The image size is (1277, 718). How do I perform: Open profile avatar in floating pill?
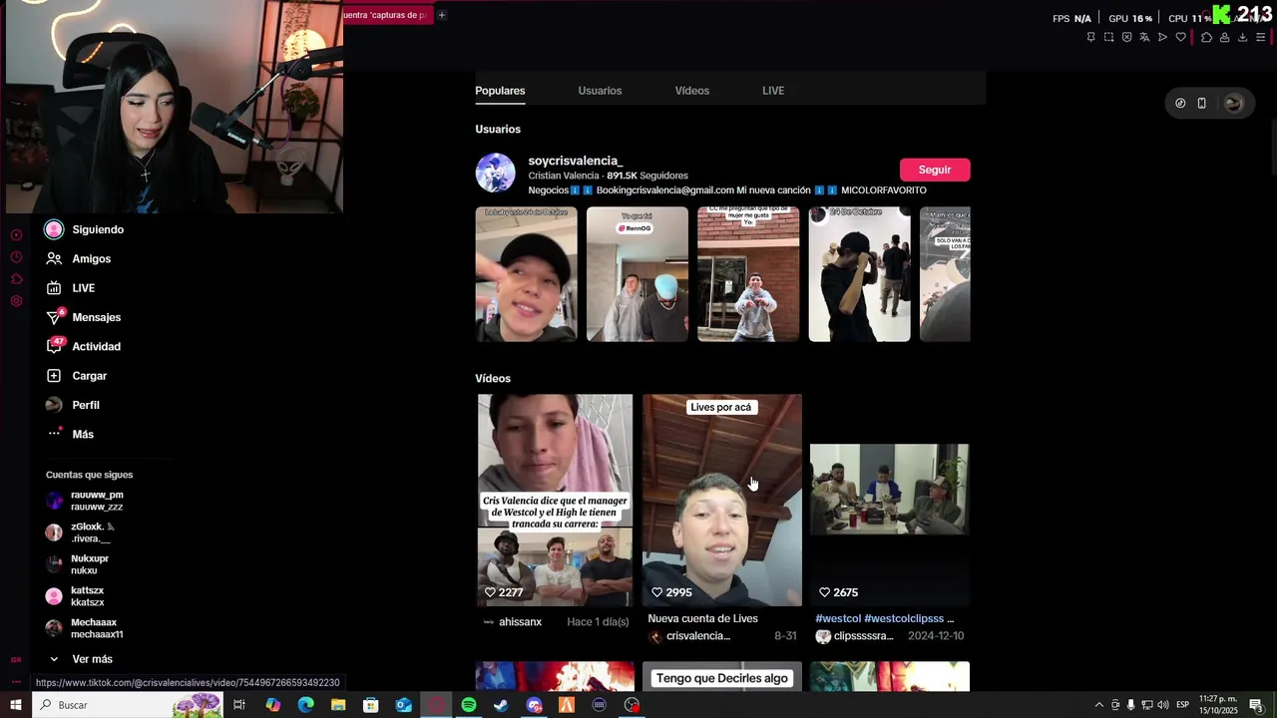(1234, 103)
